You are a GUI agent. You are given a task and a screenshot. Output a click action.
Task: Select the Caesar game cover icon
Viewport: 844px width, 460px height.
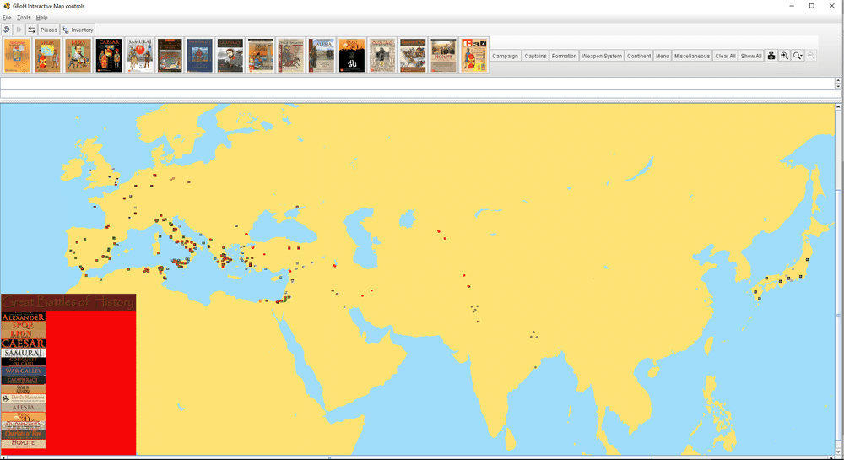(x=109, y=56)
